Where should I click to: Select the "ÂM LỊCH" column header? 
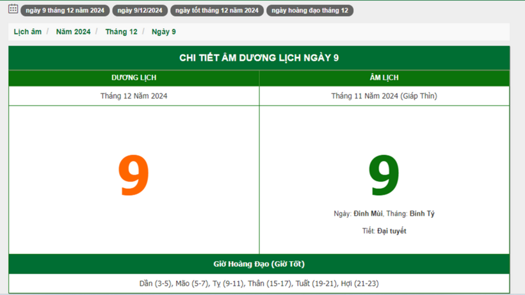tap(384, 78)
